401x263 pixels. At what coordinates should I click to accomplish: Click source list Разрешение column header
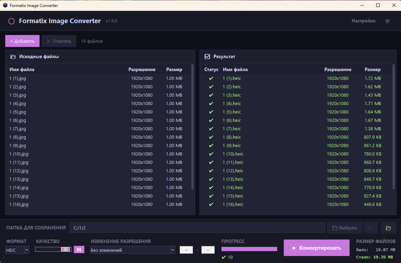(x=142, y=69)
